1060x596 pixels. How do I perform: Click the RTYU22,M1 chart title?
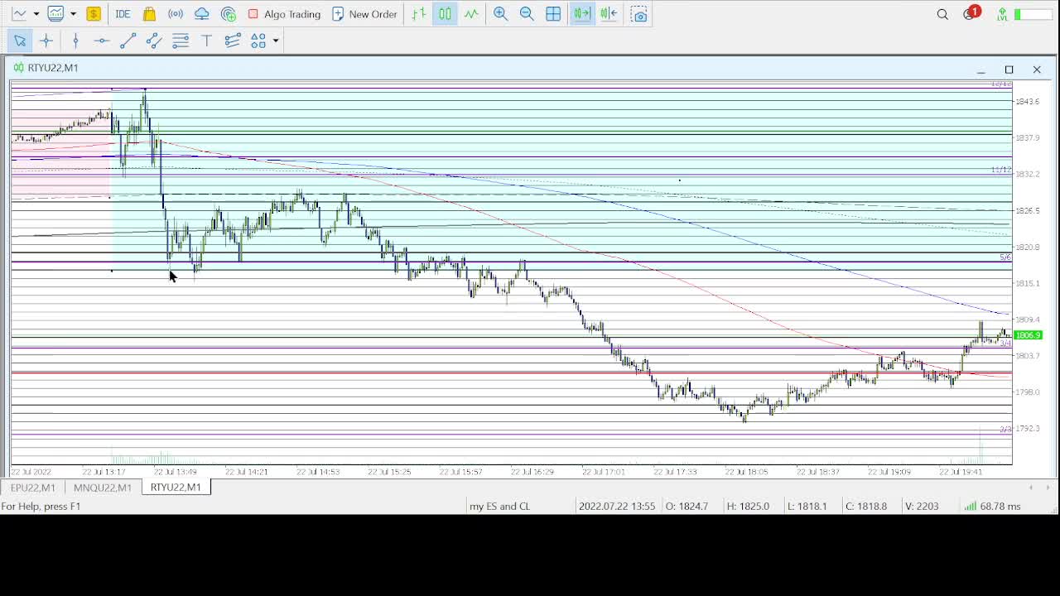click(x=53, y=68)
